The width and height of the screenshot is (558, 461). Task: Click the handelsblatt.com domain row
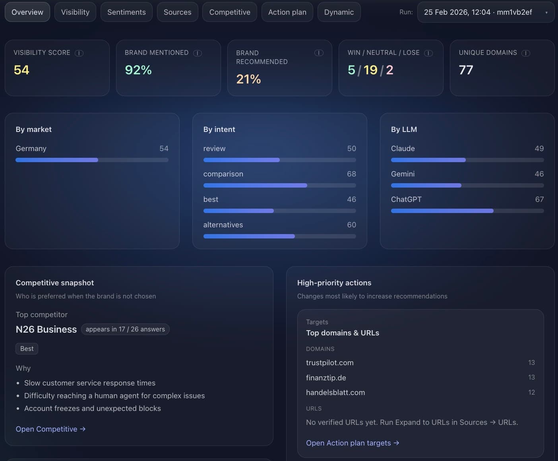335,392
